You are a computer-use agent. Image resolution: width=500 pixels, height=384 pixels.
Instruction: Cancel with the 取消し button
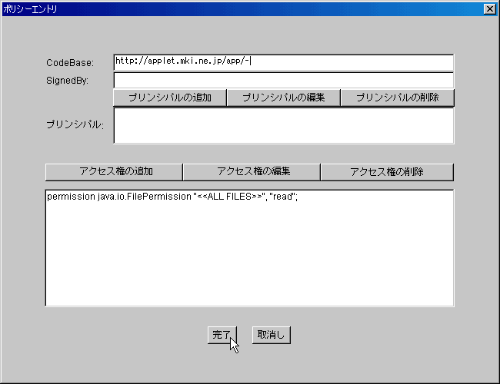271,335
